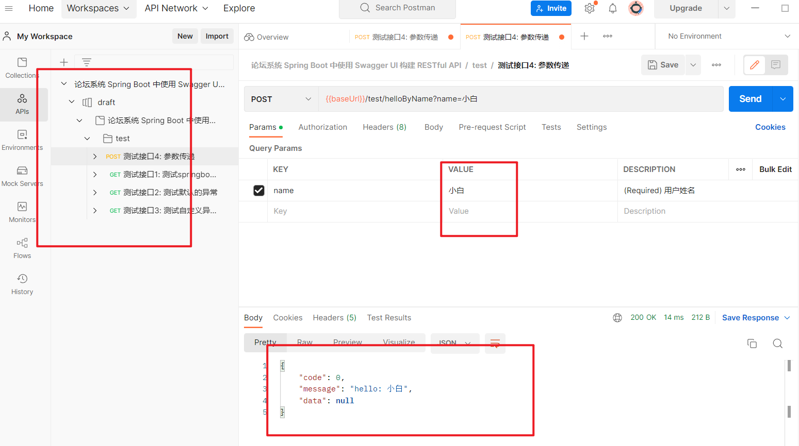799x446 pixels.
Task: Open the user avatar menu
Action: [636, 8]
